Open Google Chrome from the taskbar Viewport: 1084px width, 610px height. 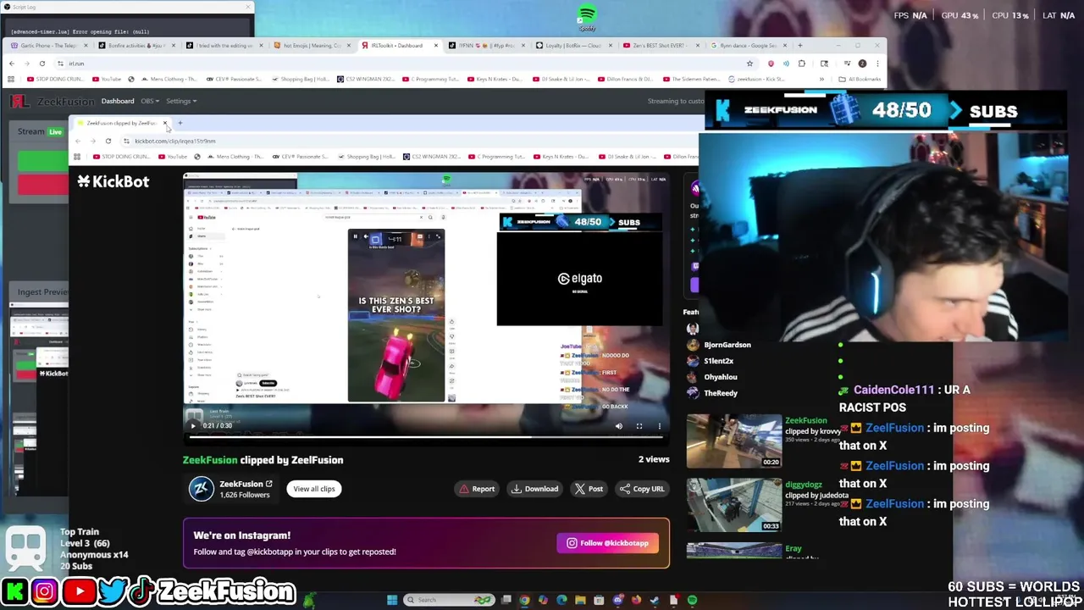pos(524,600)
